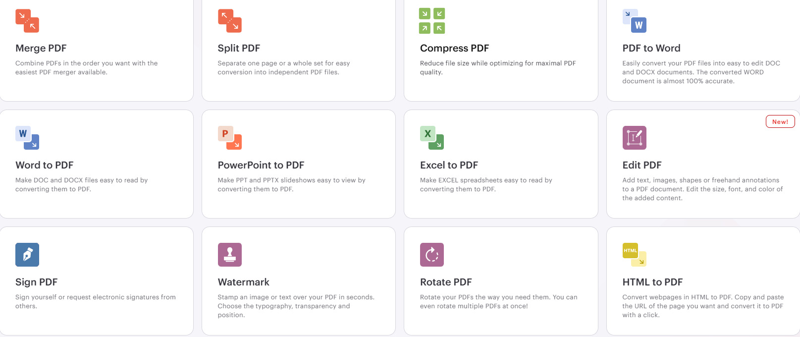Screen dimensions: 800x337
Task: Click the Watermark tool description text
Action: coord(296,306)
